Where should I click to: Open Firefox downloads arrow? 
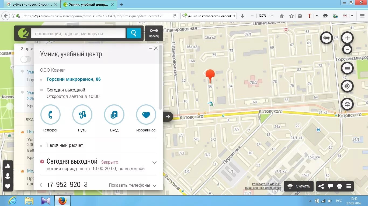click(x=242, y=16)
